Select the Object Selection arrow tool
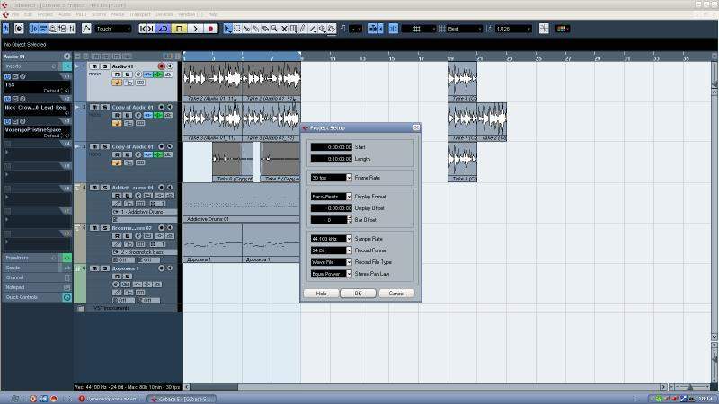Screen dimensions: 719x404 (226, 29)
